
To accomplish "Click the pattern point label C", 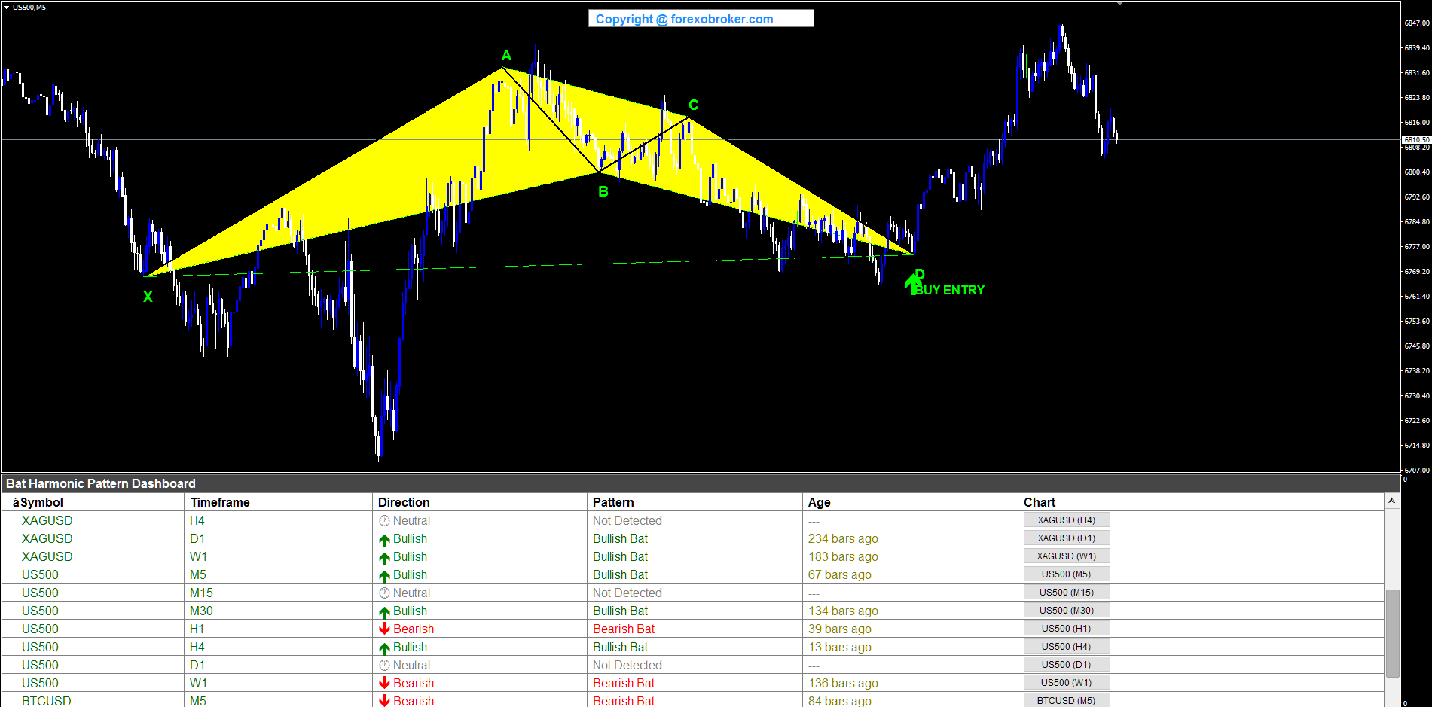I will coord(694,105).
